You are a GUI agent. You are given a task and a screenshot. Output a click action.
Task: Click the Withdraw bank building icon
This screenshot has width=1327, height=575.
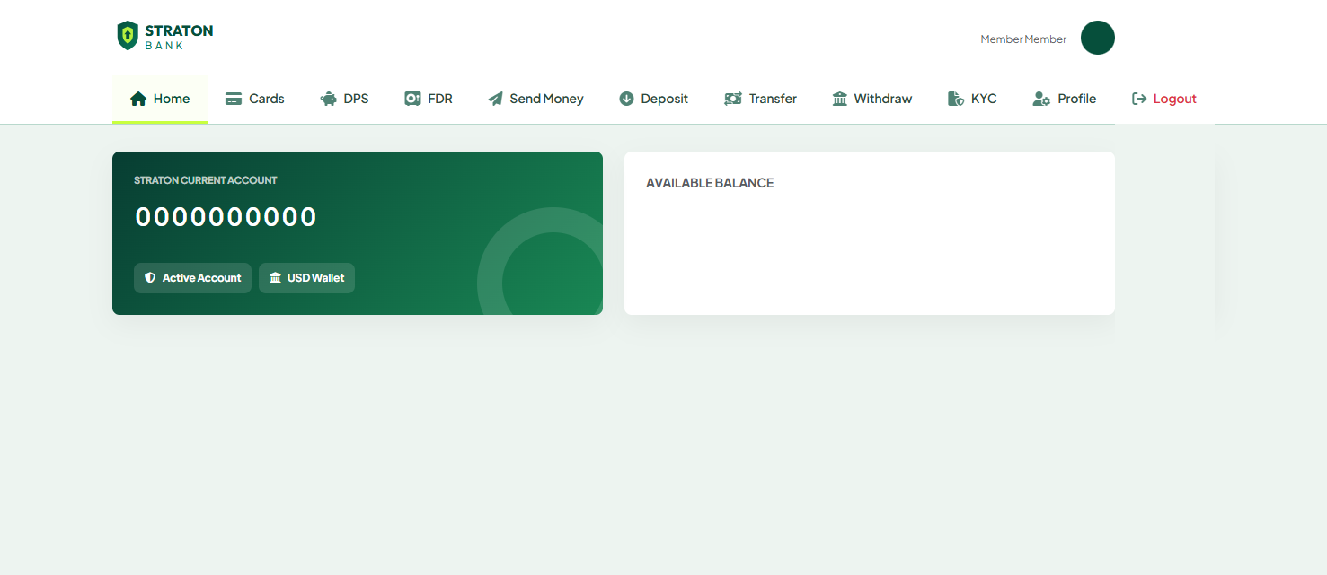(840, 99)
